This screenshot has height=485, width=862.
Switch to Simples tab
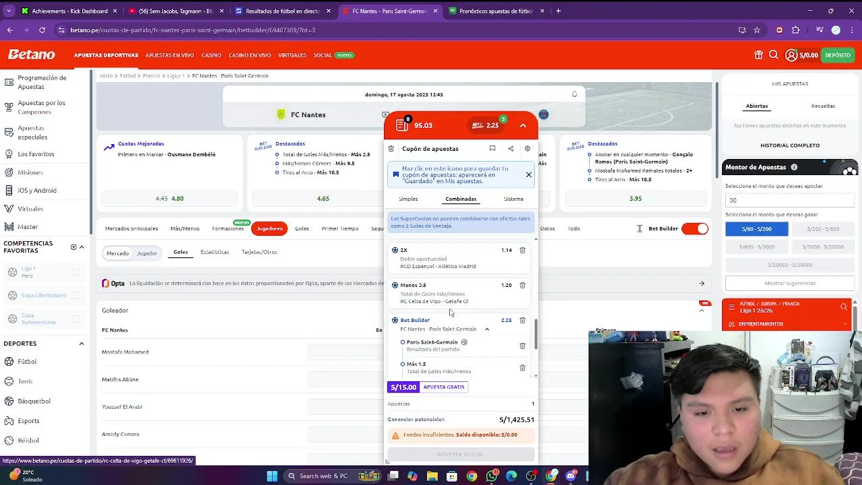pyautogui.click(x=408, y=199)
